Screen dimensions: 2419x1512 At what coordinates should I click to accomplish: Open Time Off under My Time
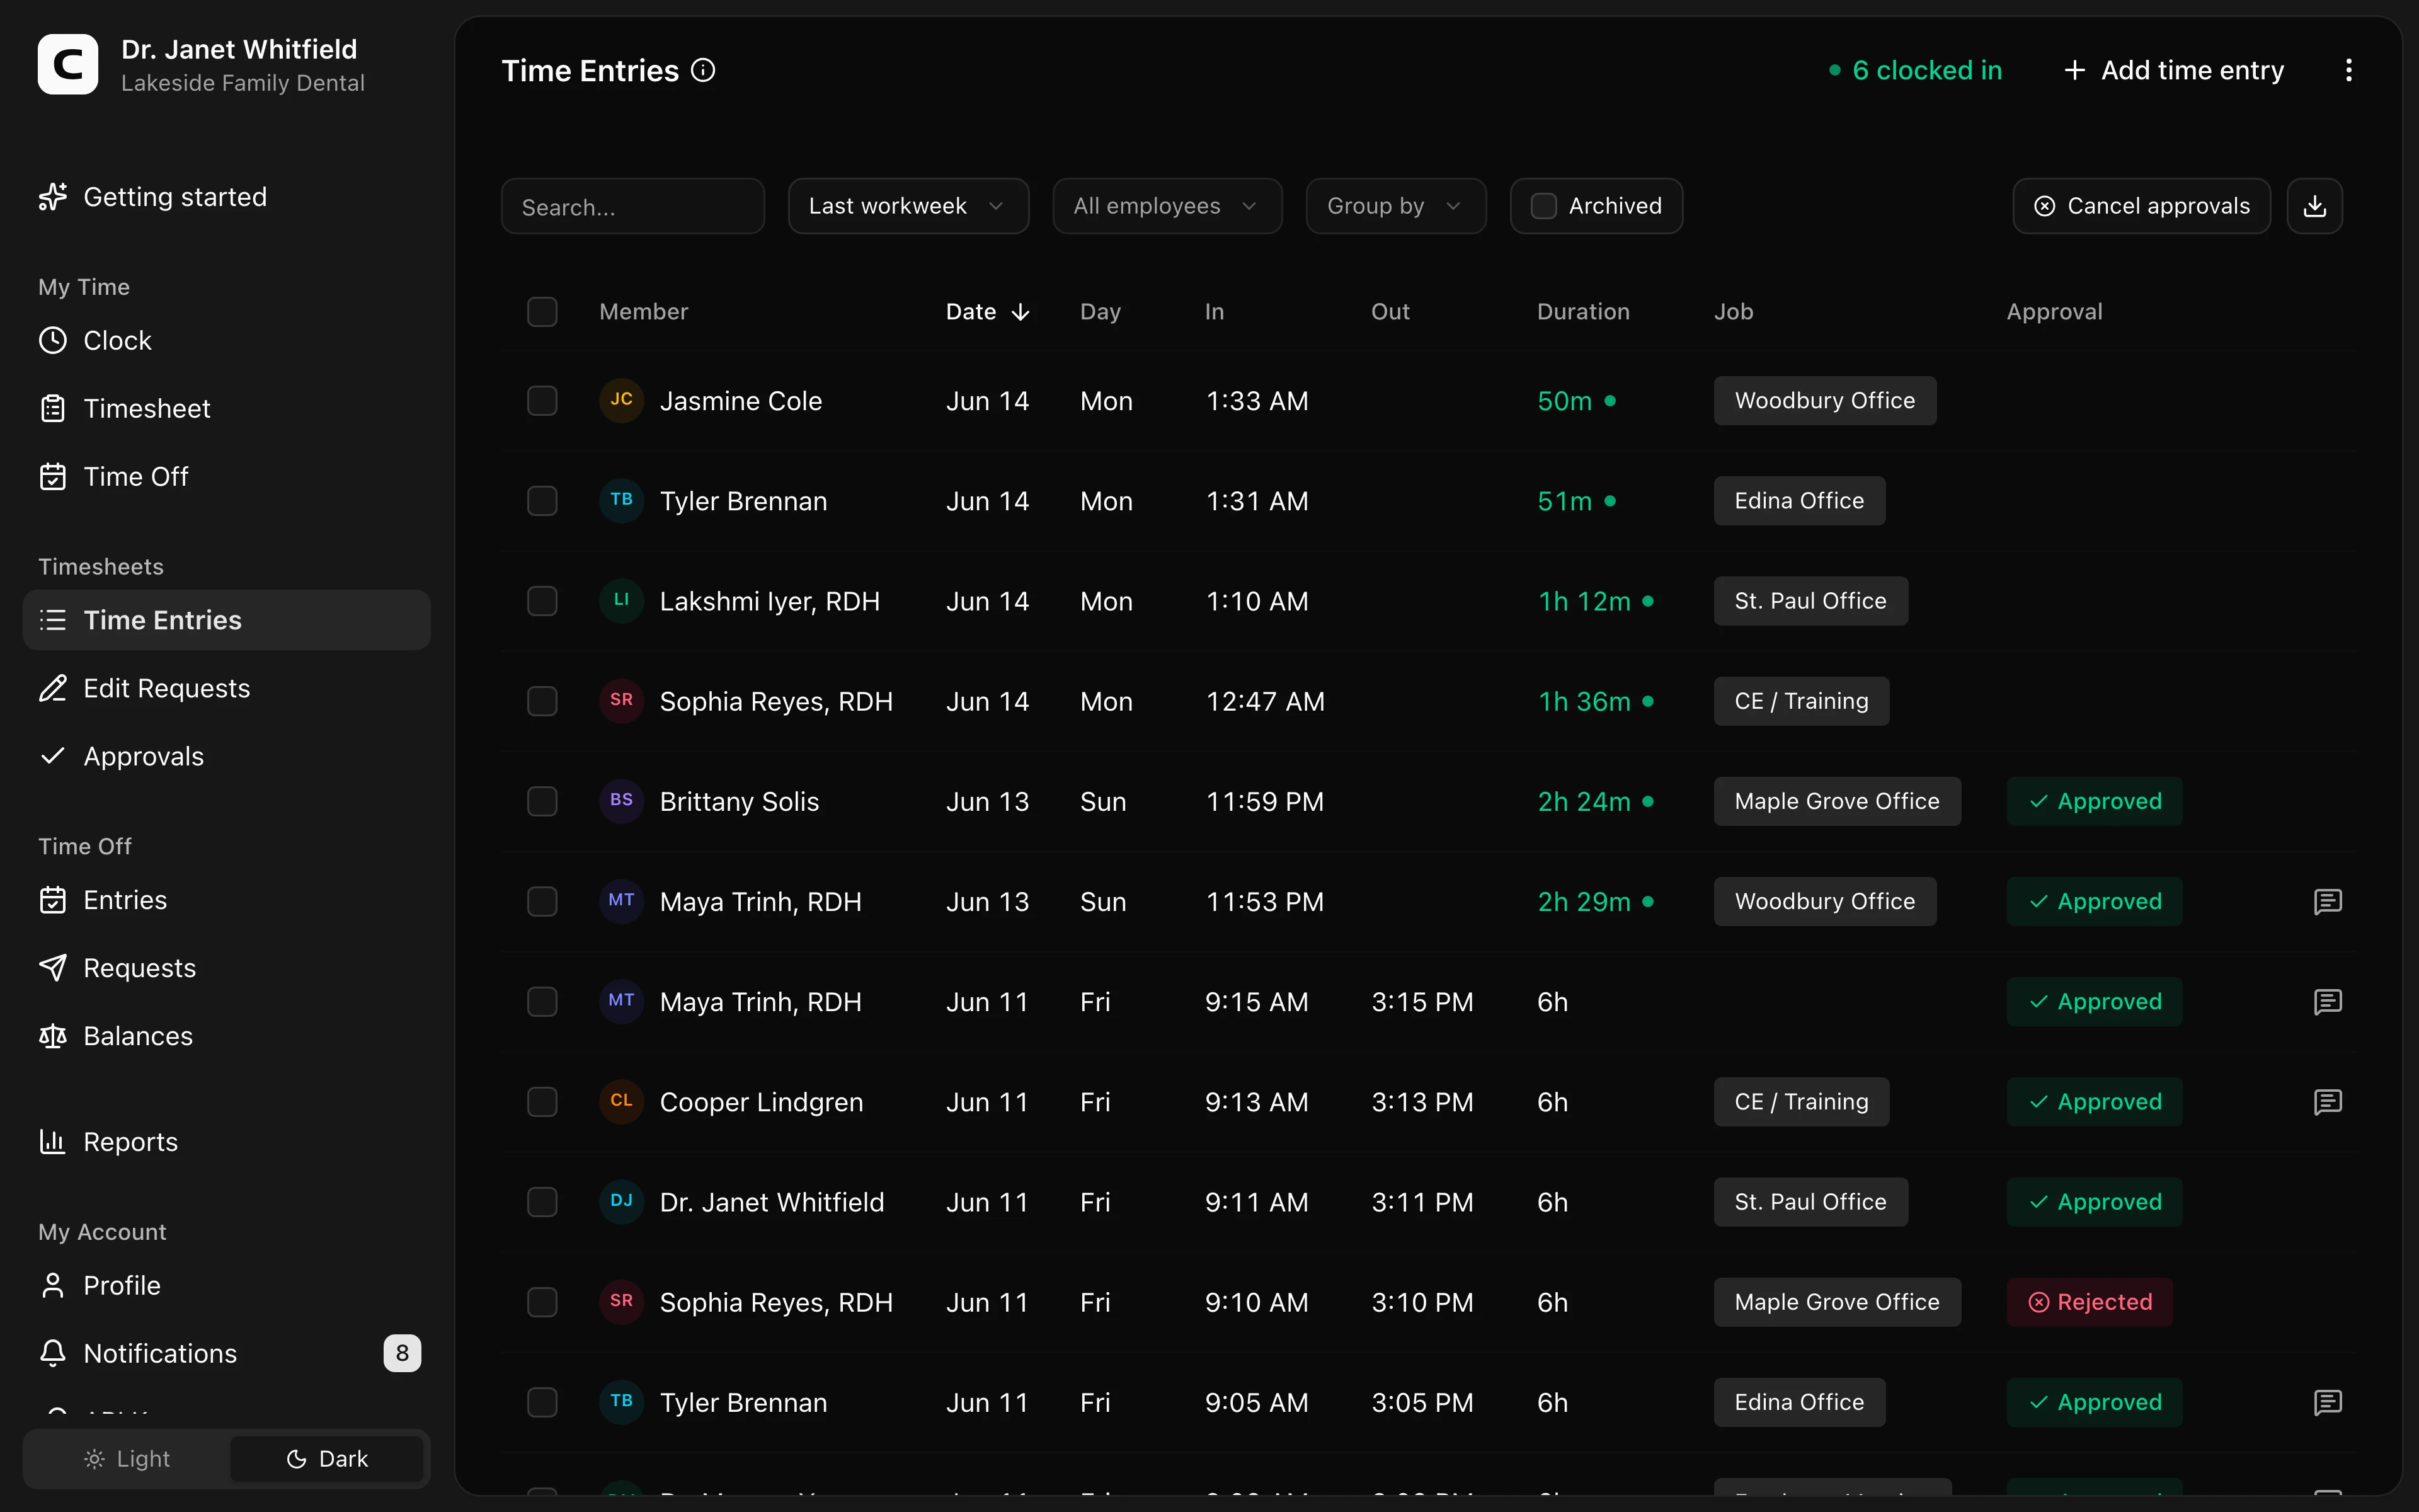pyautogui.click(x=227, y=477)
